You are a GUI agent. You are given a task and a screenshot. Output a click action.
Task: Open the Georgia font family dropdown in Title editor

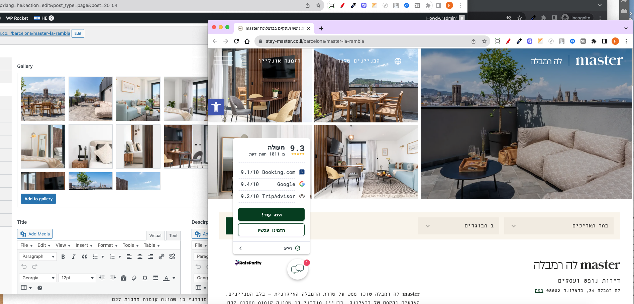(38, 278)
